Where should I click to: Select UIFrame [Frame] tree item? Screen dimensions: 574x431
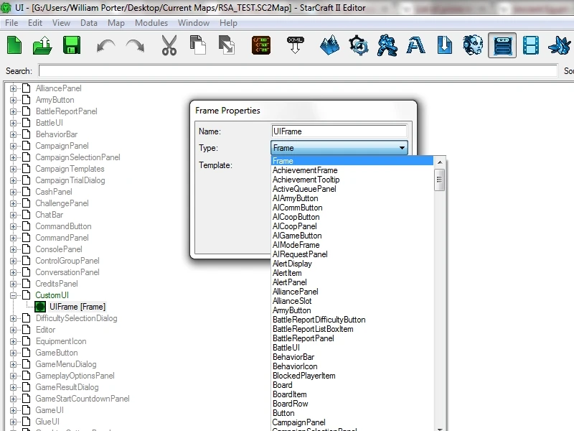[x=77, y=307]
